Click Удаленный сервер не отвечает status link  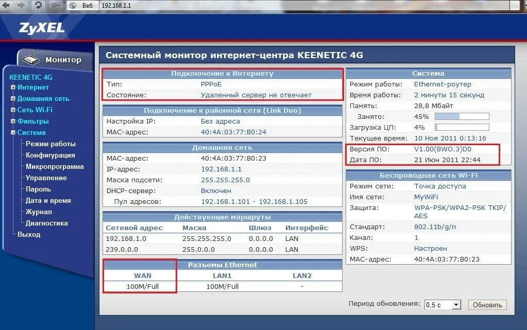256,95
